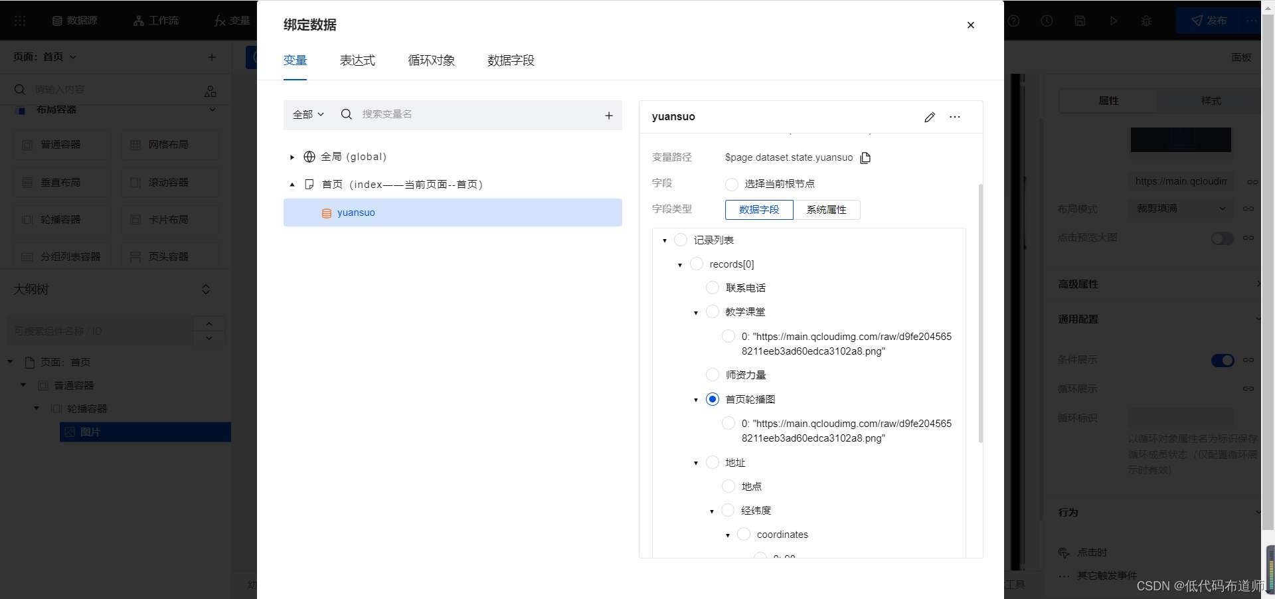This screenshot has width=1275, height=599.
Task: Select the coordinates radio button
Action: 744,534
